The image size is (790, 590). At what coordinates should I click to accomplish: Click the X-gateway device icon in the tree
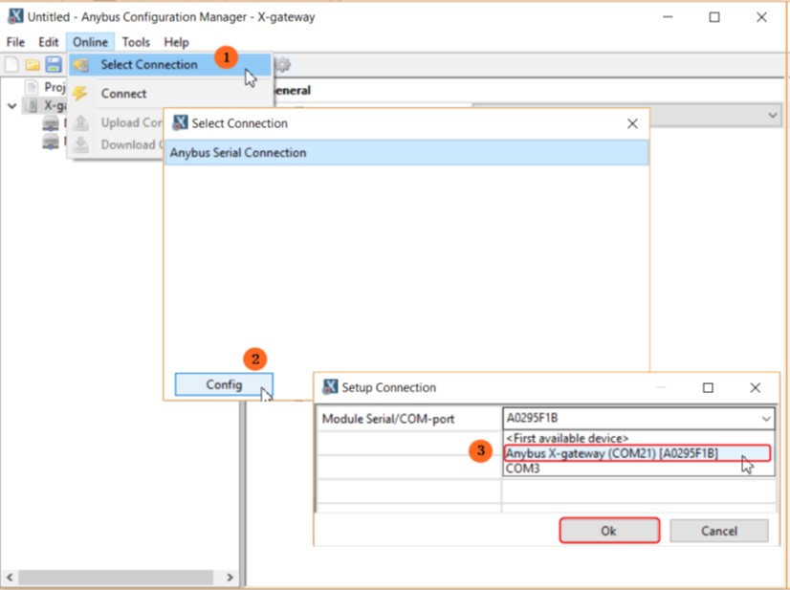[x=32, y=105]
